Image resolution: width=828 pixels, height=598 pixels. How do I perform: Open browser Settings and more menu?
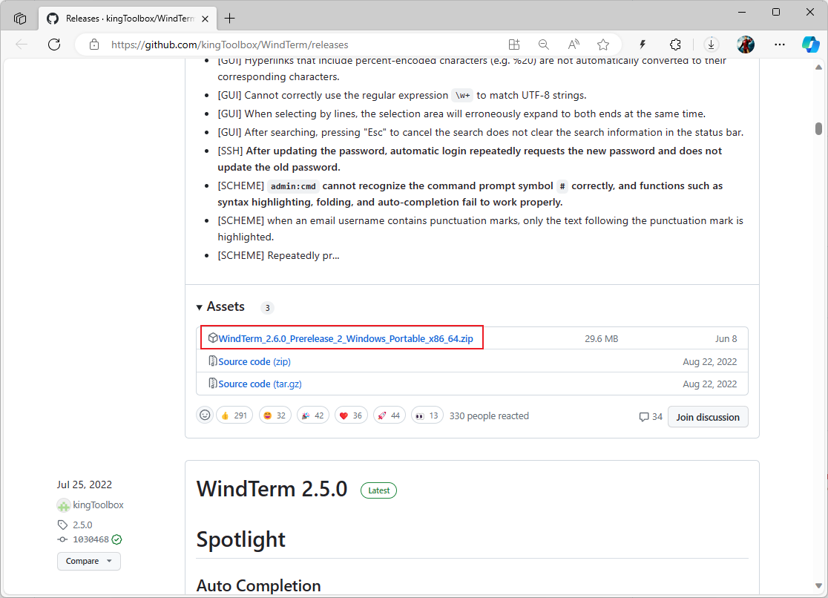click(779, 45)
